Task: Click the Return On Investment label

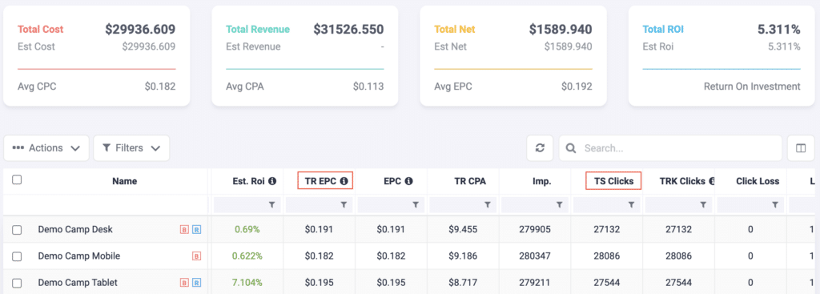Action: tap(752, 87)
